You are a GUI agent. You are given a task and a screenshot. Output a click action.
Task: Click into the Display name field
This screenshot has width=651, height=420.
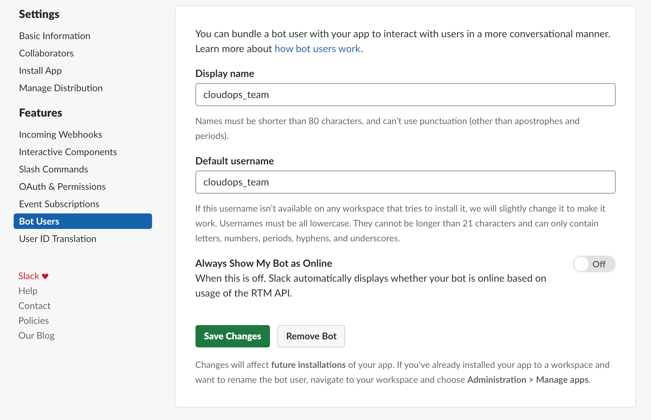click(x=405, y=95)
